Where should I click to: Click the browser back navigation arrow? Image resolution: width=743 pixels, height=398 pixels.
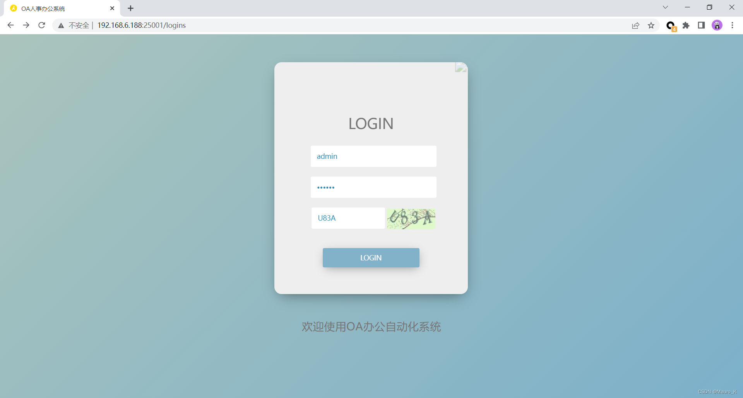pyautogui.click(x=10, y=25)
